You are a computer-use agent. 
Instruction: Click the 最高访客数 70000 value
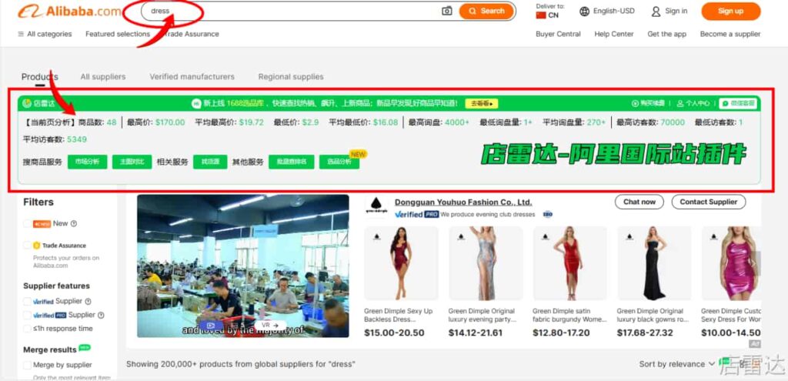[x=673, y=122]
